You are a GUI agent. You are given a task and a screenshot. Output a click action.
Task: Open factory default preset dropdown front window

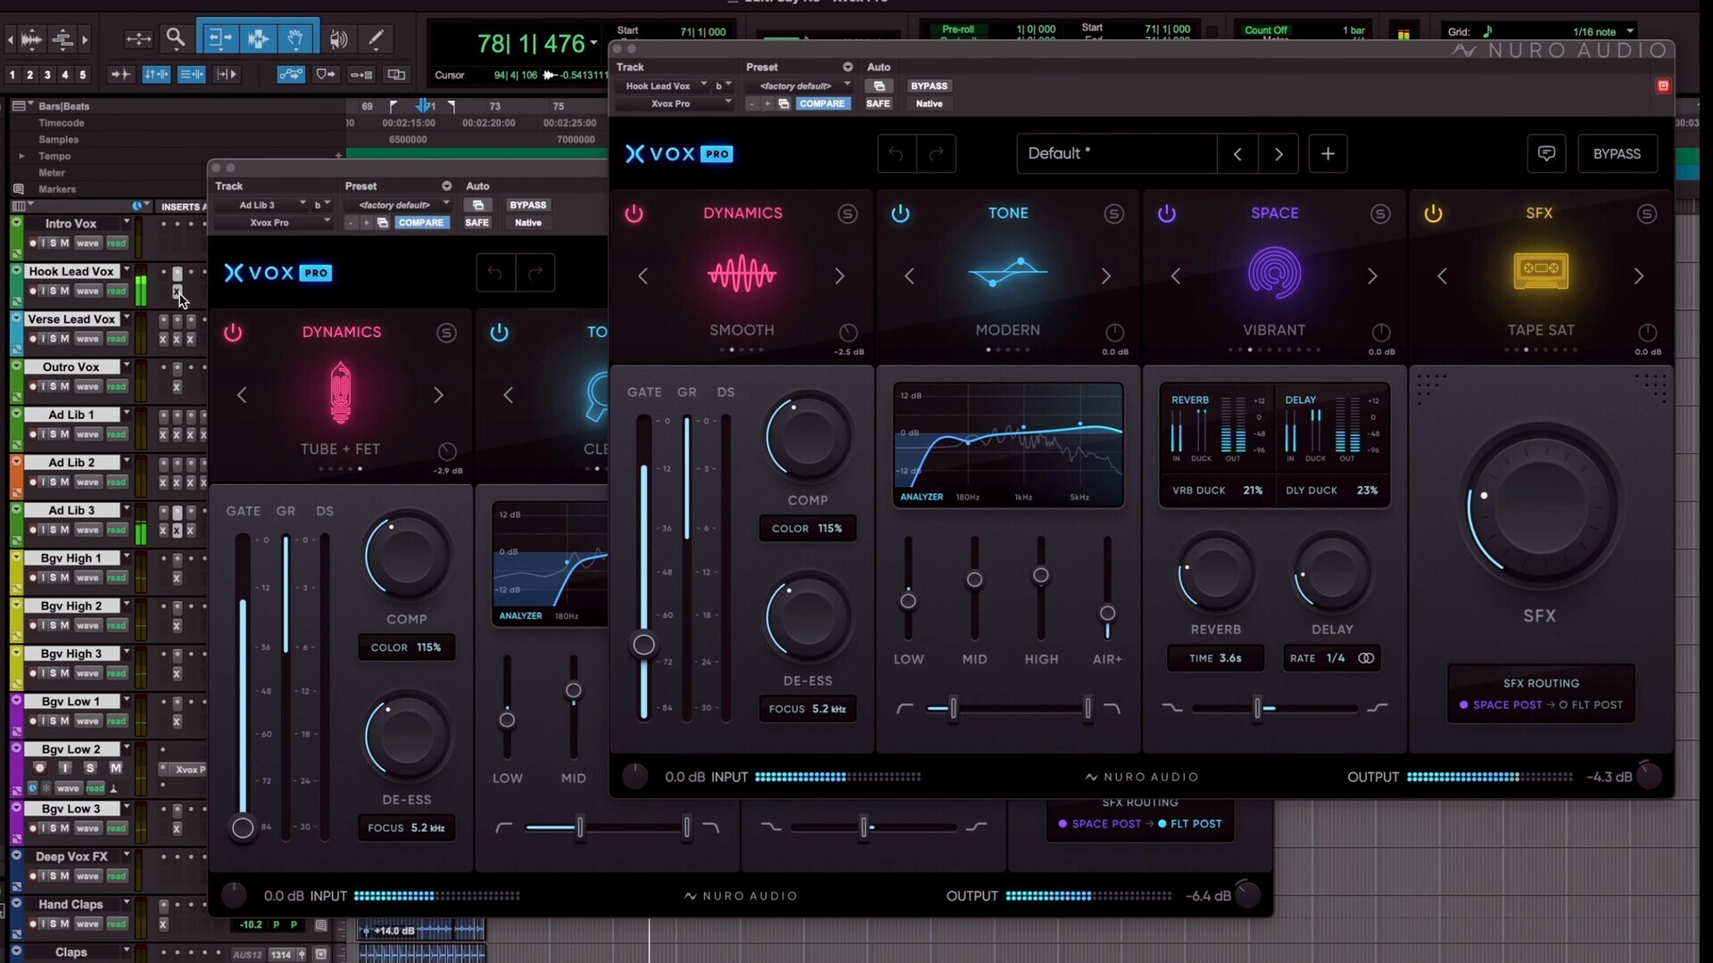(x=799, y=86)
